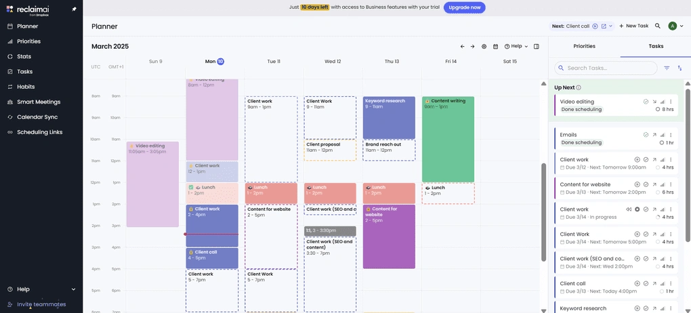Expand the Next Client call dropdown chevron
Screen dimensions: 691x313
tap(611, 26)
